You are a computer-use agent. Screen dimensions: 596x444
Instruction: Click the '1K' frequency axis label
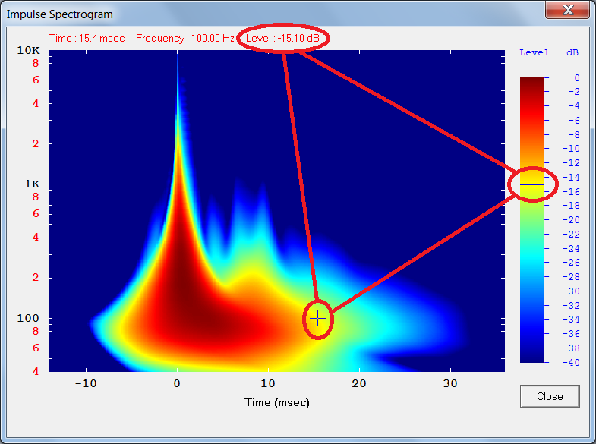click(32, 184)
